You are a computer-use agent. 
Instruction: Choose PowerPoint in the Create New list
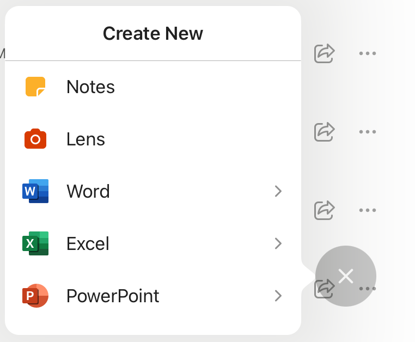(113, 296)
